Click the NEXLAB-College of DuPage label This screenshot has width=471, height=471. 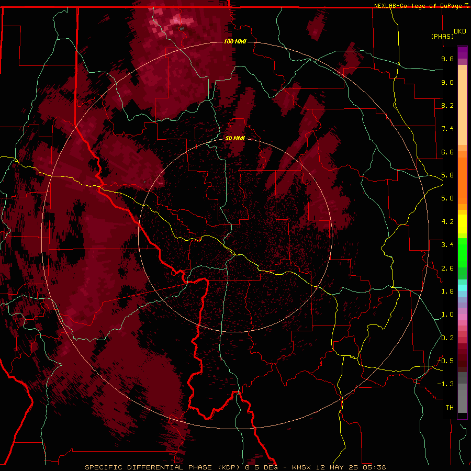[419, 6]
